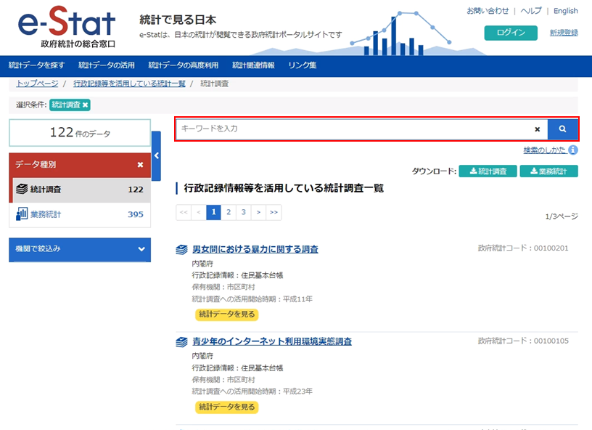Screen dimensions: 592x430
Task: Open the 行政記録等を活用している統計一覧 breadcrumb
Action: [129, 84]
